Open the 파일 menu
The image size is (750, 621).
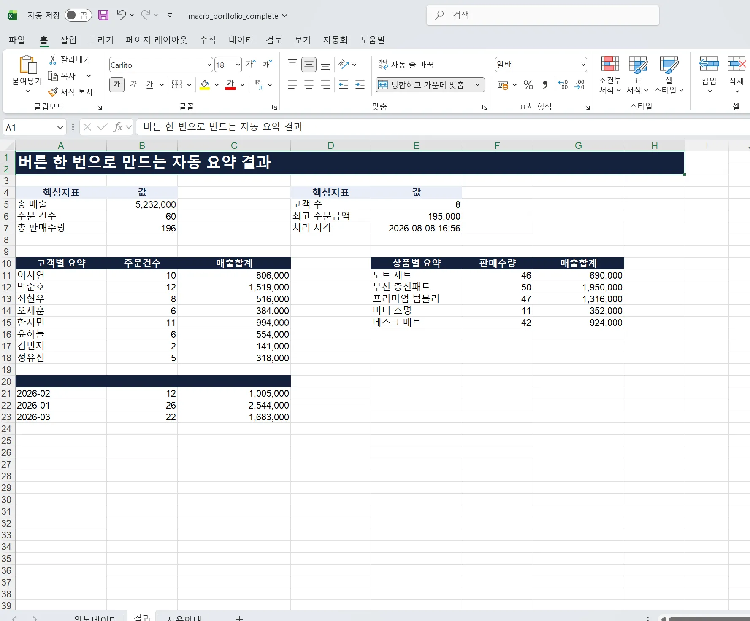[17, 40]
